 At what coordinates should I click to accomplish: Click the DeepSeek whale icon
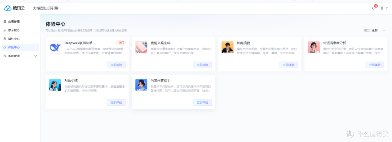[55, 47]
